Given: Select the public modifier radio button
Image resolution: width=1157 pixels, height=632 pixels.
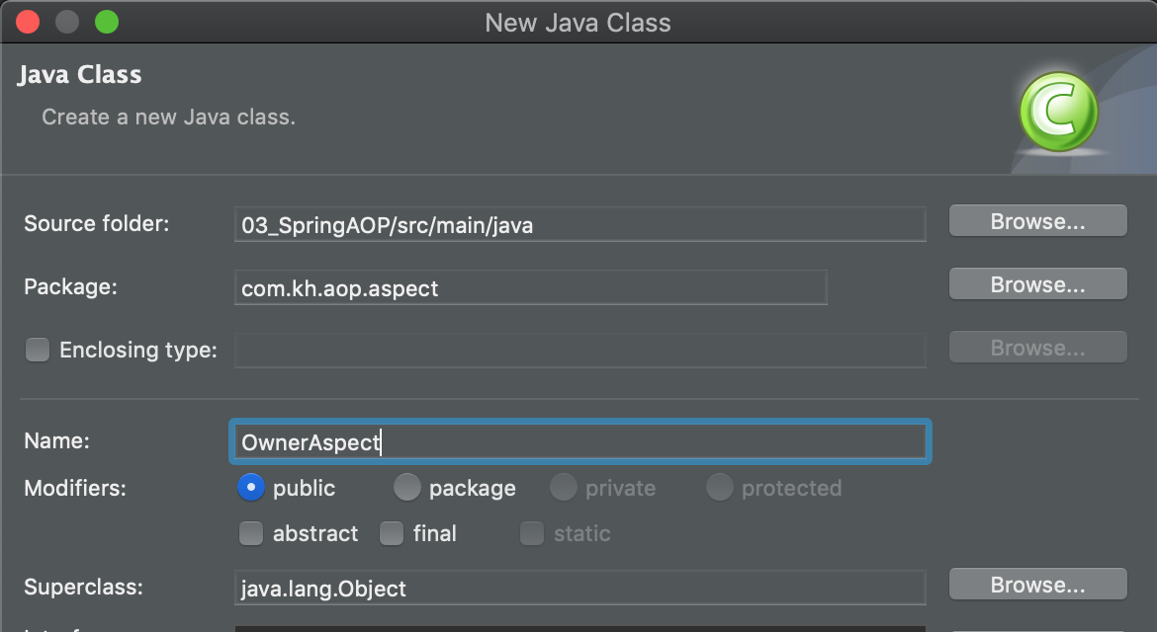Looking at the screenshot, I should [251, 487].
